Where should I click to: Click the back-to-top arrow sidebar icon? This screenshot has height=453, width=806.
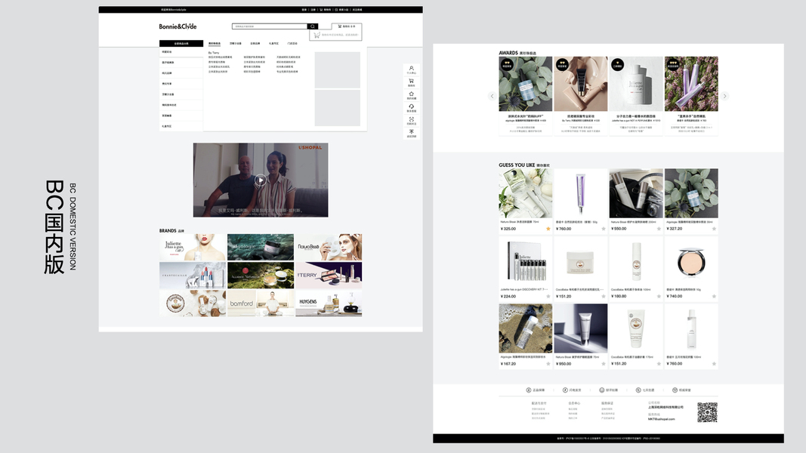411,133
